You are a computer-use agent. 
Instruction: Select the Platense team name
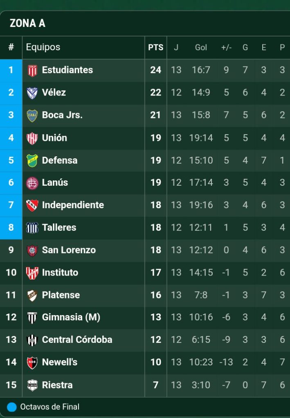[61, 295]
